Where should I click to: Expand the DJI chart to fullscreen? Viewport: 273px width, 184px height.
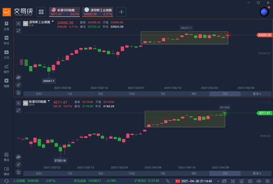coord(18,31)
